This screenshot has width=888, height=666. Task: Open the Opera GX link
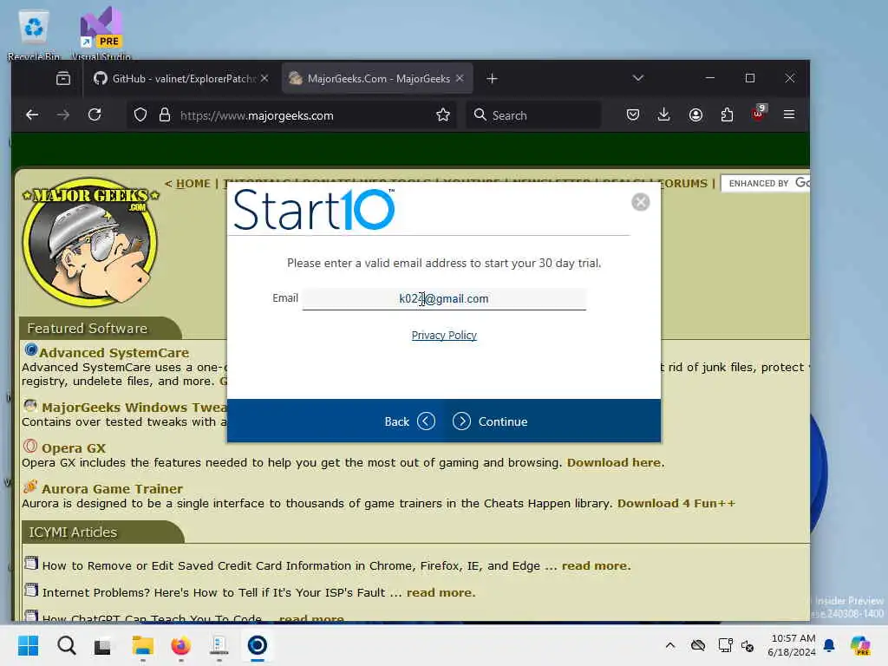[74, 448]
